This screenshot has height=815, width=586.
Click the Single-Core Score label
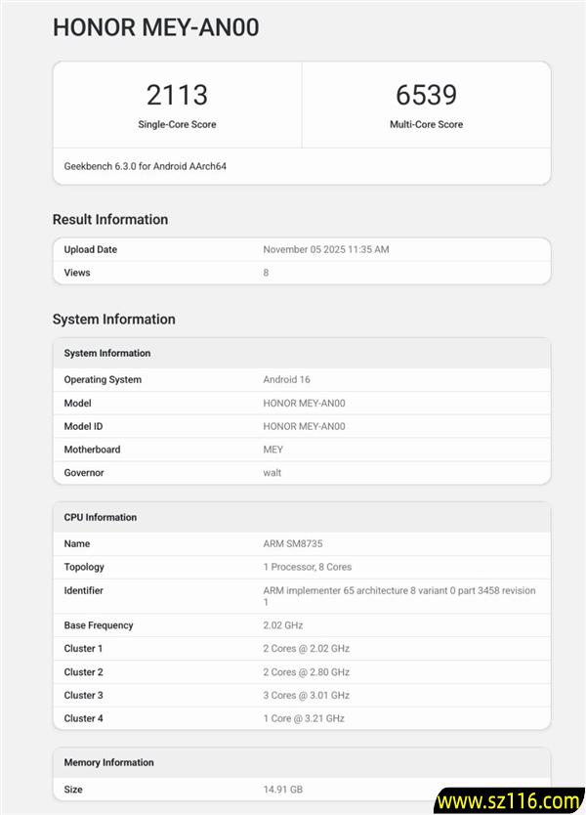point(177,124)
